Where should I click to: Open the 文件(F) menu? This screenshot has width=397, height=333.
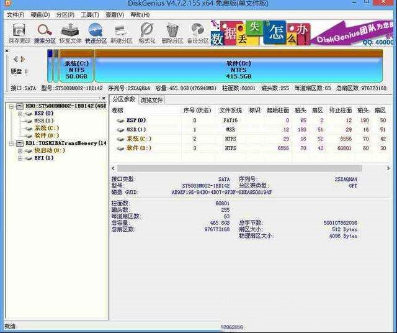coord(16,15)
